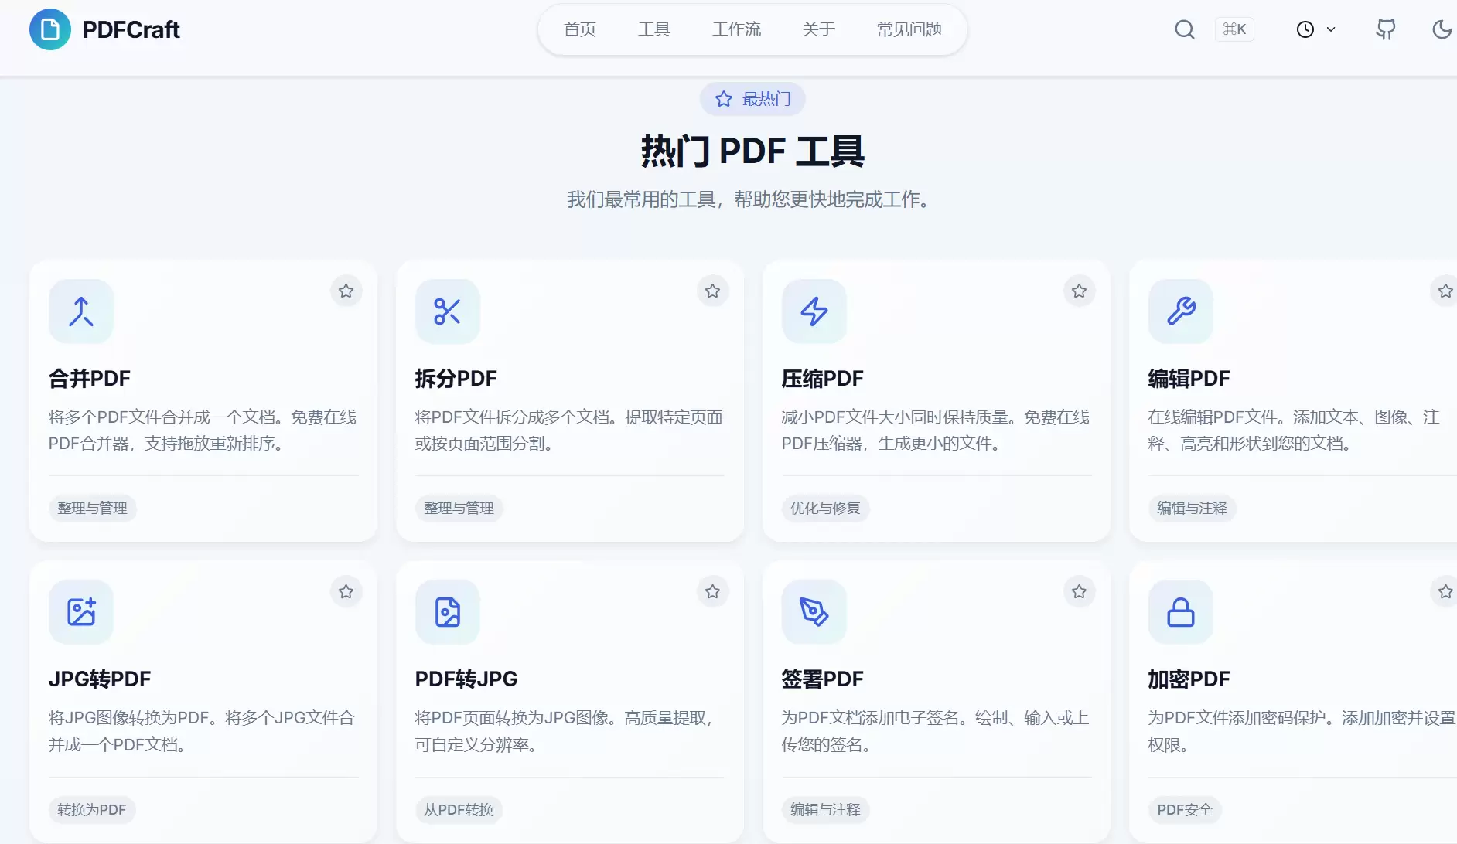Click the 加密PDF lock icon
This screenshot has height=844, width=1457.
(1181, 612)
